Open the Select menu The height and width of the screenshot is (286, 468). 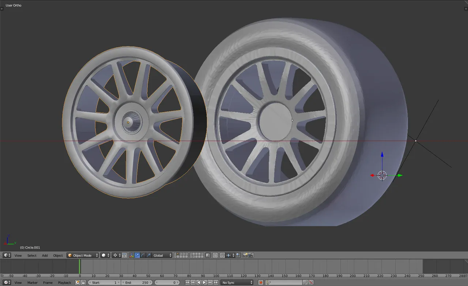pos(32,255)
